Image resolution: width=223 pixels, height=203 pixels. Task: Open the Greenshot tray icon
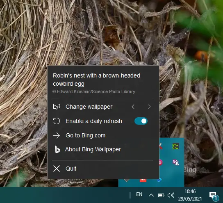(x=175, y=146)
